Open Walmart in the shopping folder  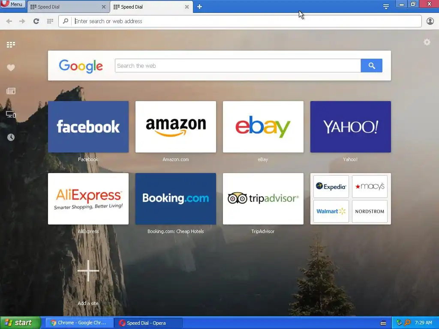tap(331, 211)
